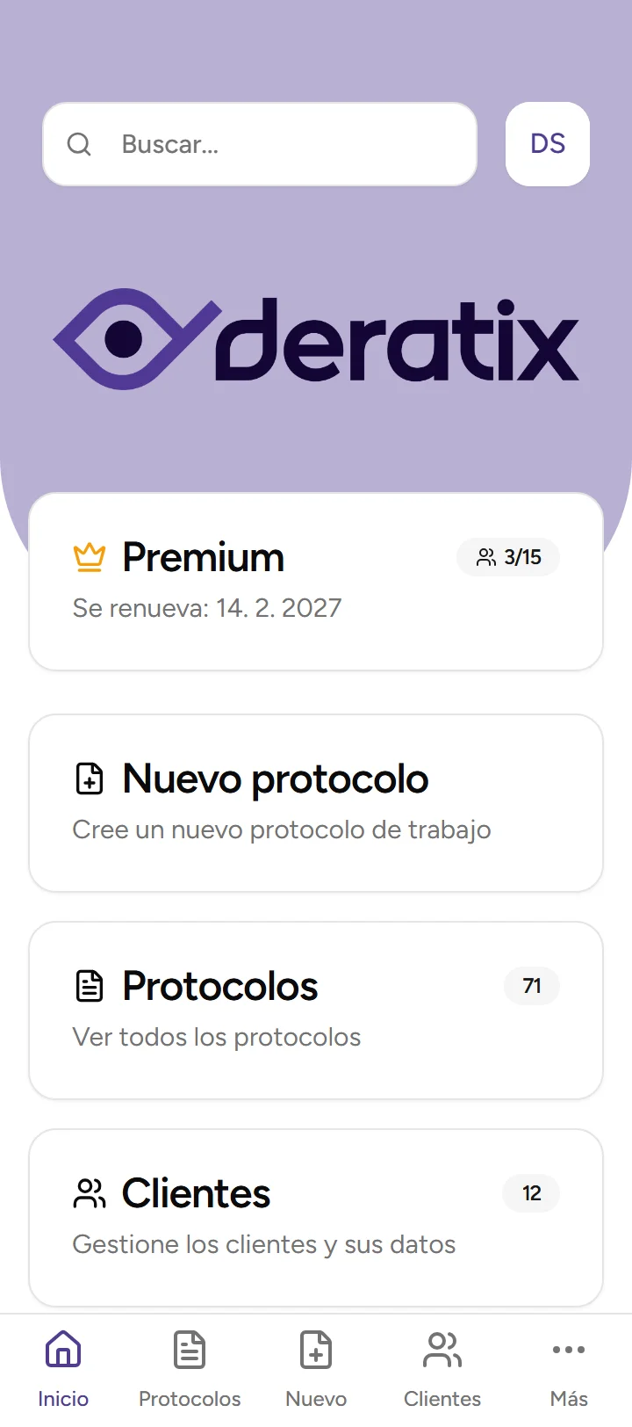Open Clientes to manage client data

[x=316, y=1217]
